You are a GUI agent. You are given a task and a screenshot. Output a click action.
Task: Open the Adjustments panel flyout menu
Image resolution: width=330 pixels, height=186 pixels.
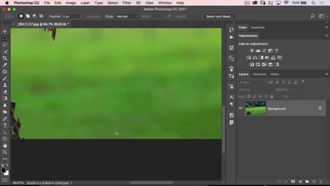point(327,35)
